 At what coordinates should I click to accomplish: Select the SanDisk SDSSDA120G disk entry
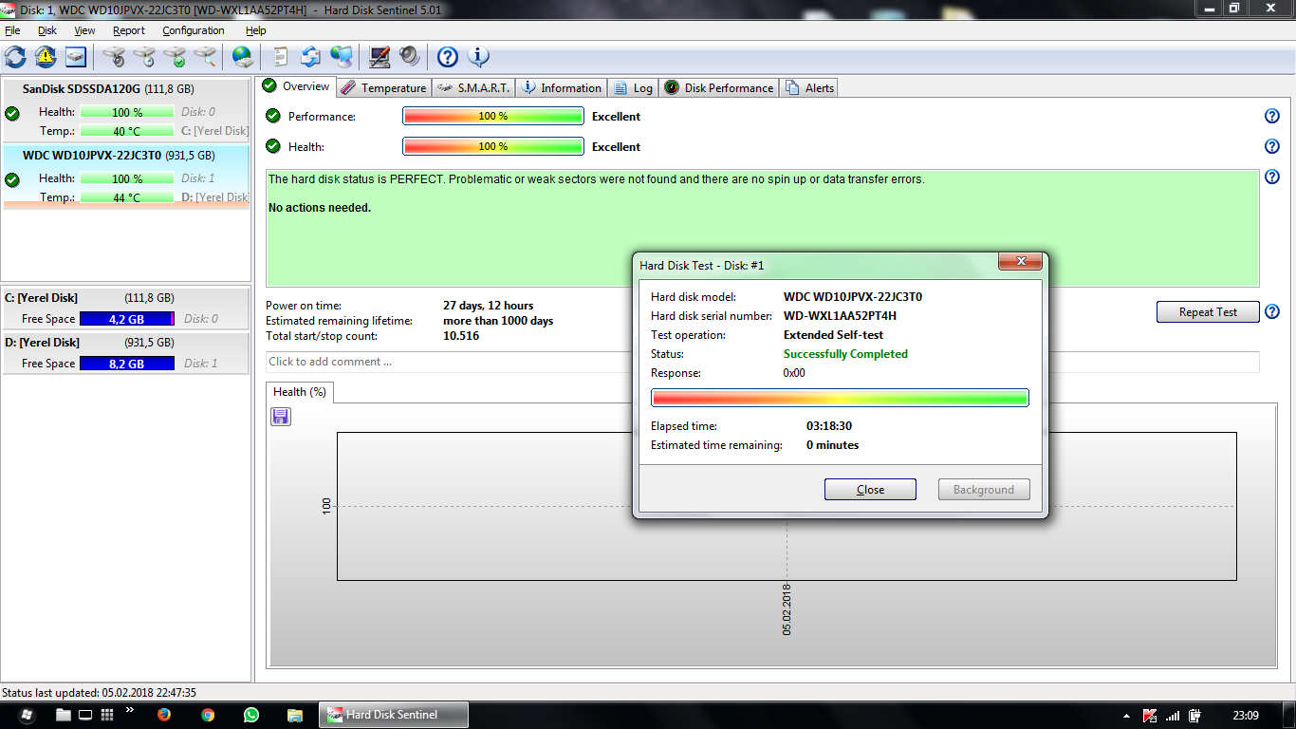[126, 112]
